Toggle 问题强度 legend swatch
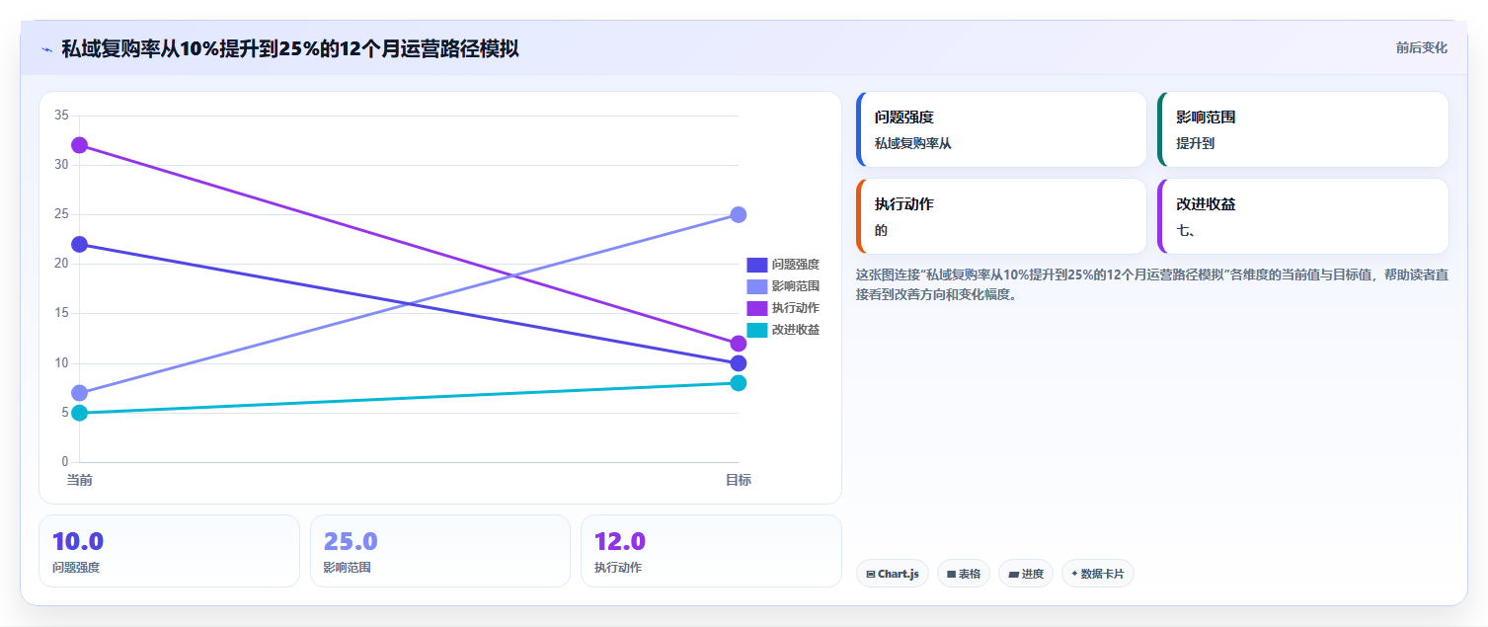Image resolution: width=1488 pixels, height=627 pixels. [x=756, y=265]
